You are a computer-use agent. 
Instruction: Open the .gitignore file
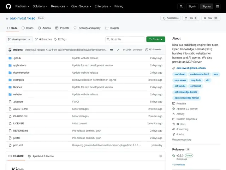click(18, 102)
